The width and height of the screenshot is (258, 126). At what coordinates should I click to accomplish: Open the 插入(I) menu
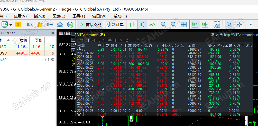tap(40, 16)
